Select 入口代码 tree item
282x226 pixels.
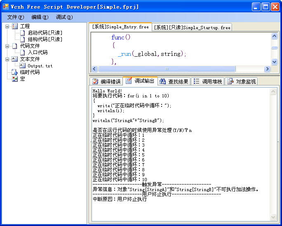coord(38,53)
